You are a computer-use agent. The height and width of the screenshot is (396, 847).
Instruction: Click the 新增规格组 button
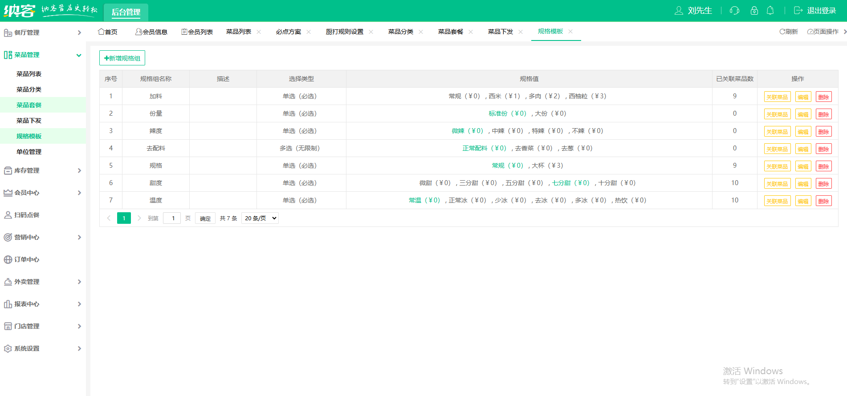click(122, 58)
